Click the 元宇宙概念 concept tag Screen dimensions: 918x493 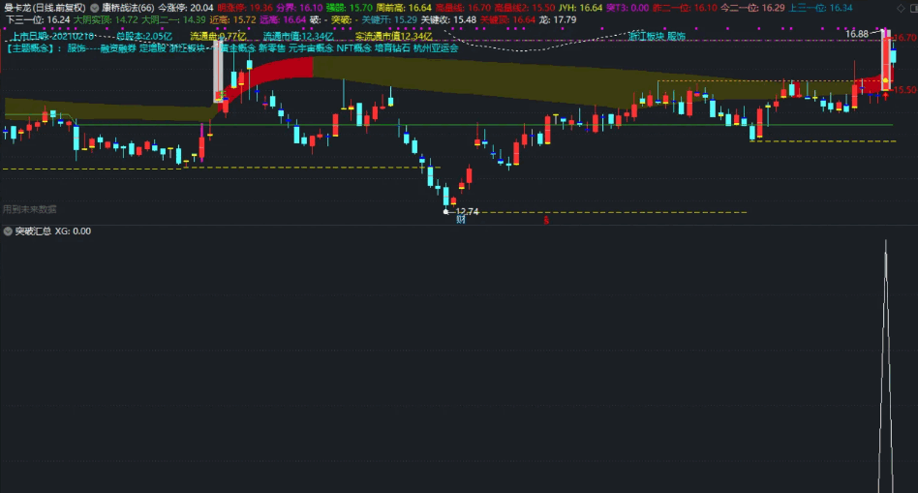(311, 48)
